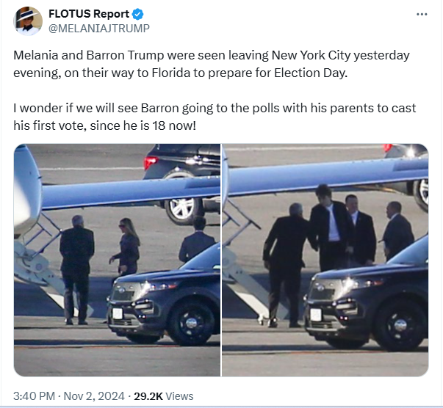Open the right photo of men shaking hands
443x408 pixels.
click(x=325, y=260)
